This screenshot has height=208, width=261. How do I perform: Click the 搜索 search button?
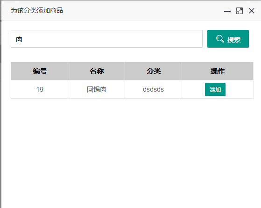[228, 39]
